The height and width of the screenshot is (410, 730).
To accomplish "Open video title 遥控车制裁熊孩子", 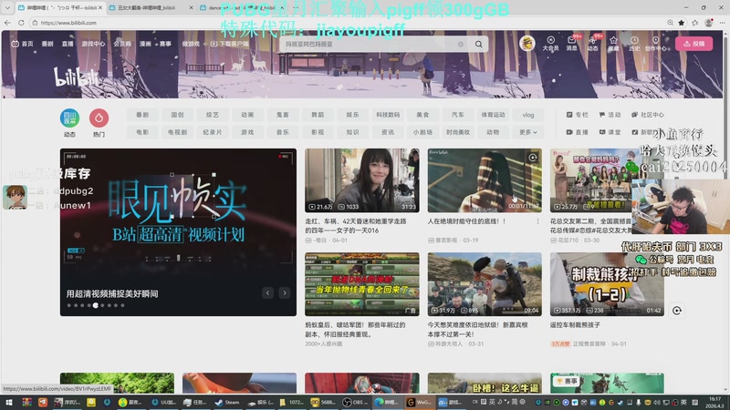I will tap(575, 325).
